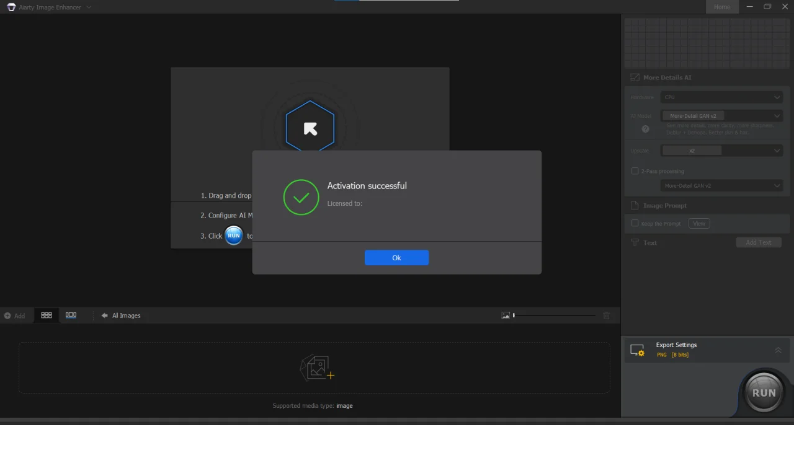
Task: Expand the Export Settings panel chevron
Action: 778,350
